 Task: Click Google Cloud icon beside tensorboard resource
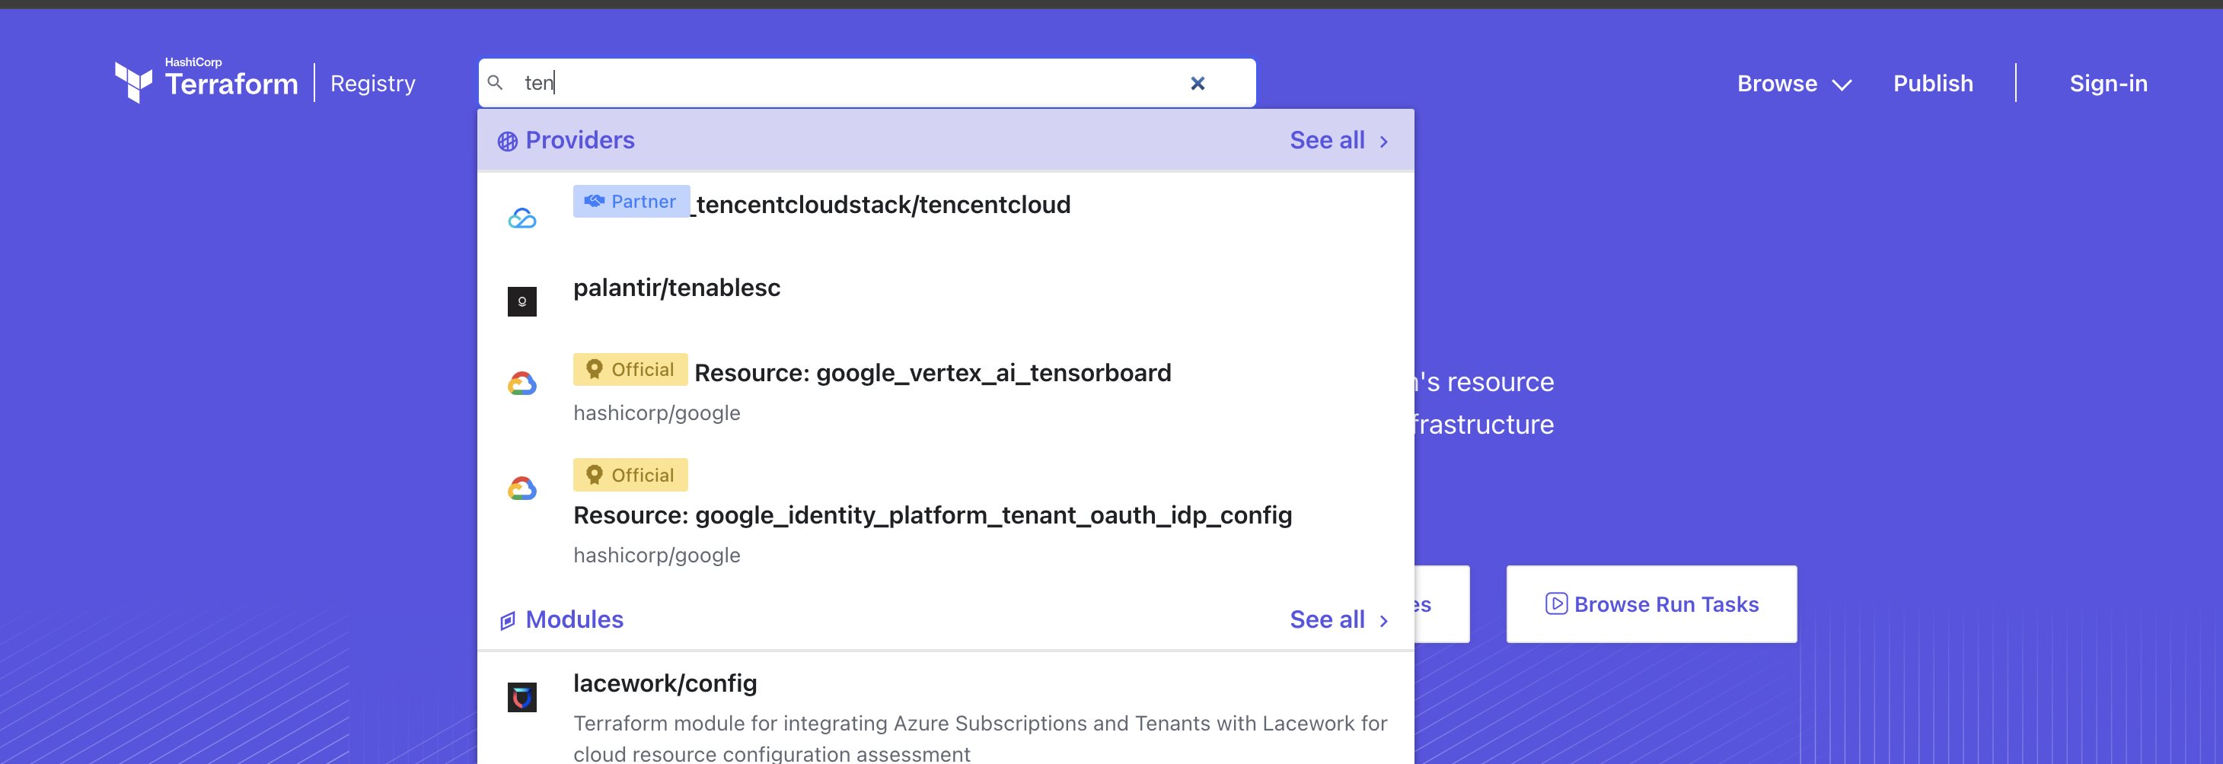pyautogui.click(x=522, y=384)
